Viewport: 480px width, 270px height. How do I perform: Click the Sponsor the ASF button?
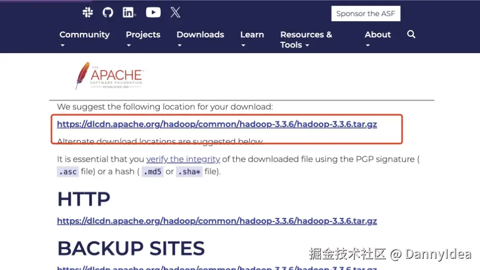[365, 13]
